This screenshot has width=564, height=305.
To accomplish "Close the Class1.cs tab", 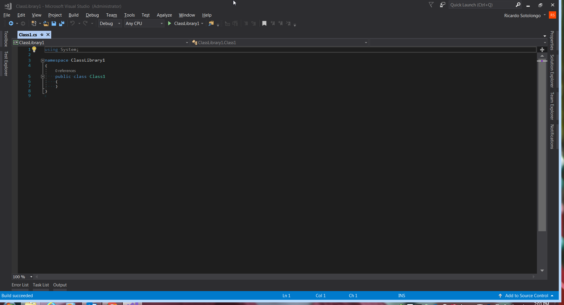I will coord(48,35).
